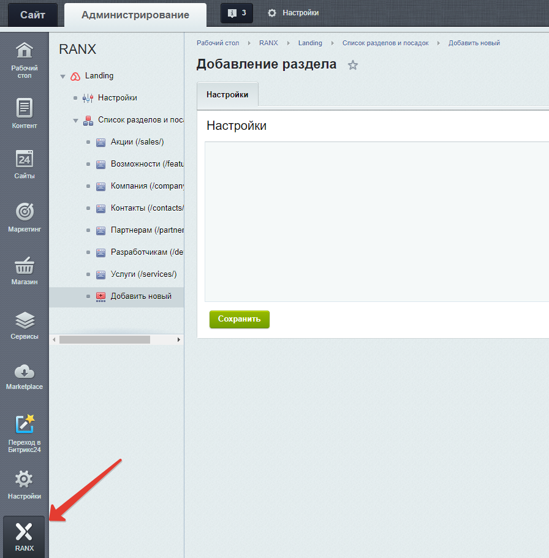549x558 pixels.
Task: Open the Настройки gear in sidebar
Action: 24,480
